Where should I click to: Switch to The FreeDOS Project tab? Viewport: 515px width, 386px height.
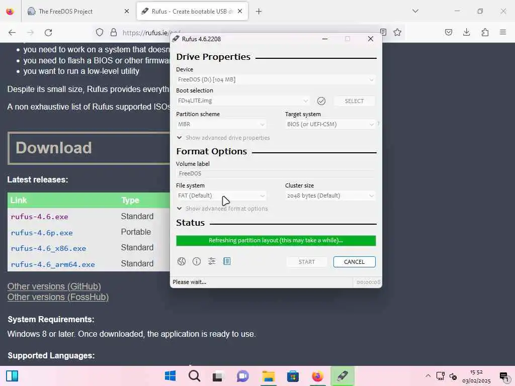pos(77,12)
